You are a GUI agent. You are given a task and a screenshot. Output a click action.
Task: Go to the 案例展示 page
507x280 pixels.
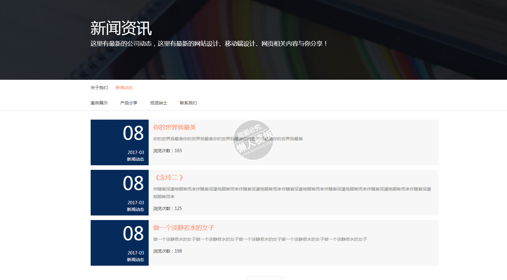coord(99,103)
